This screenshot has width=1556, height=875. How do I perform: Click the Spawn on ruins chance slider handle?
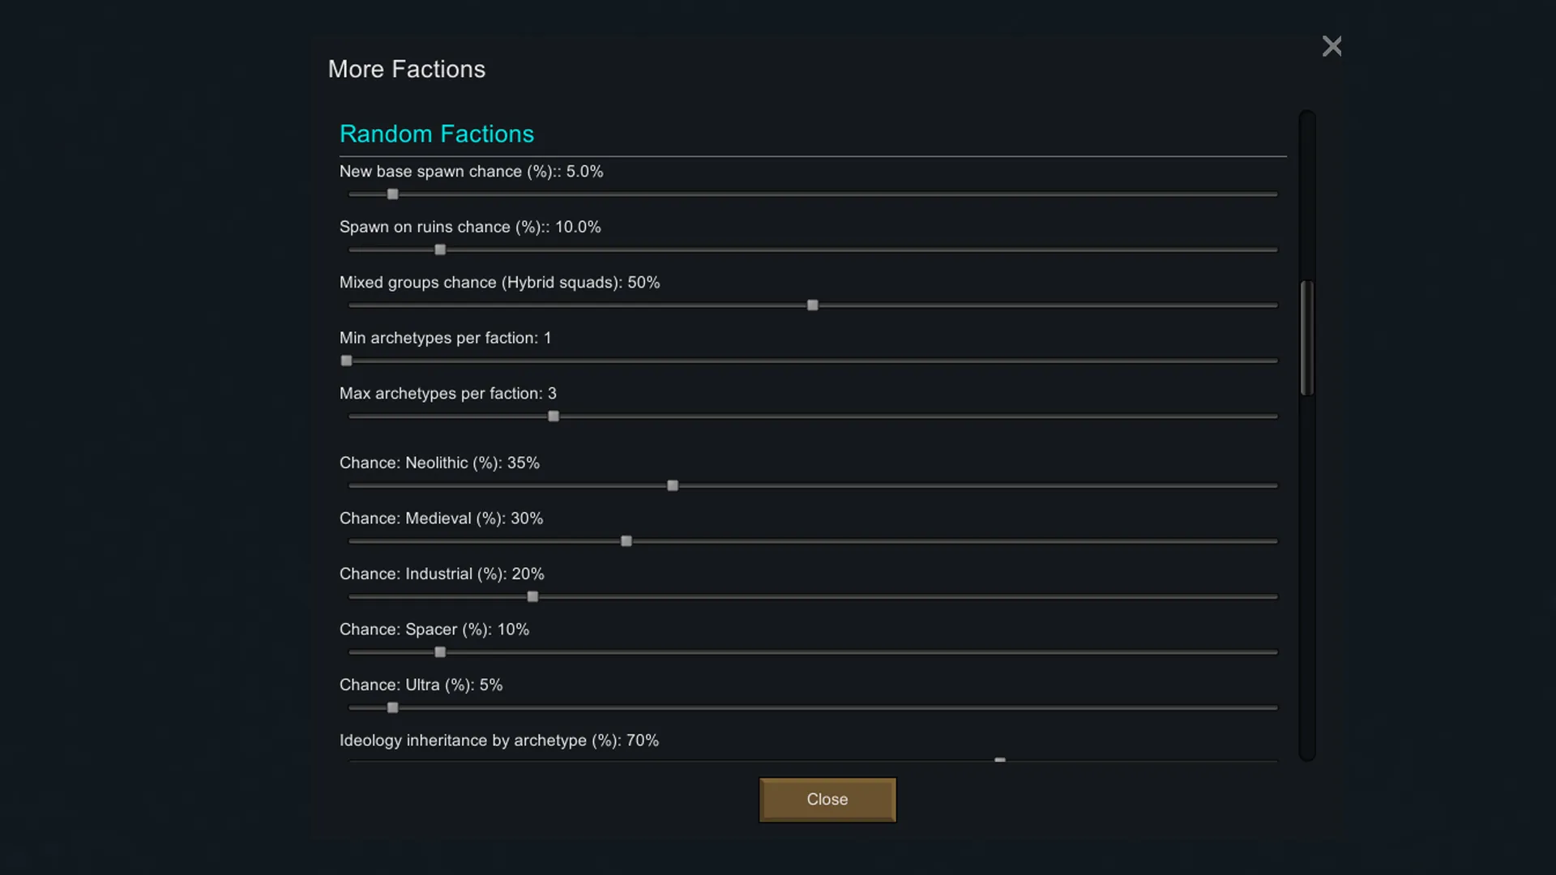tap(440, 250)
